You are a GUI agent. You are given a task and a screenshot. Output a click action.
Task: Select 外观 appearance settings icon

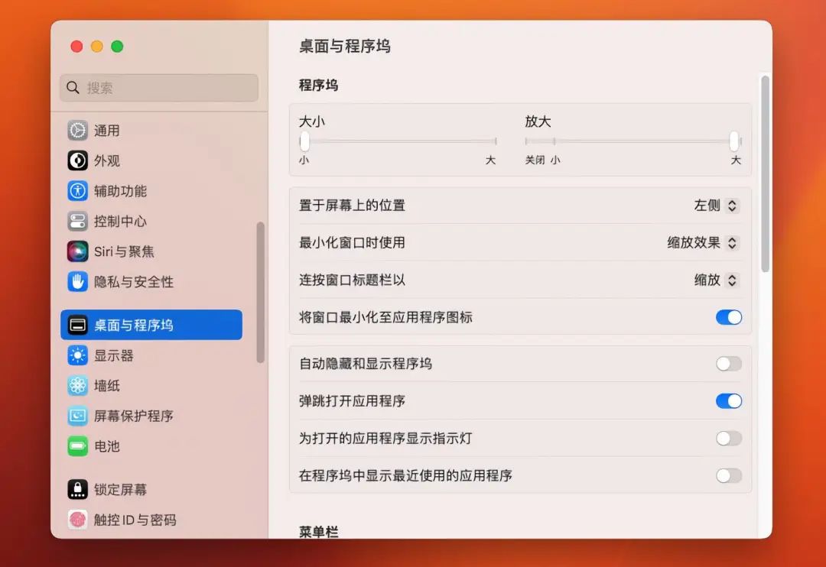(106, 160)
